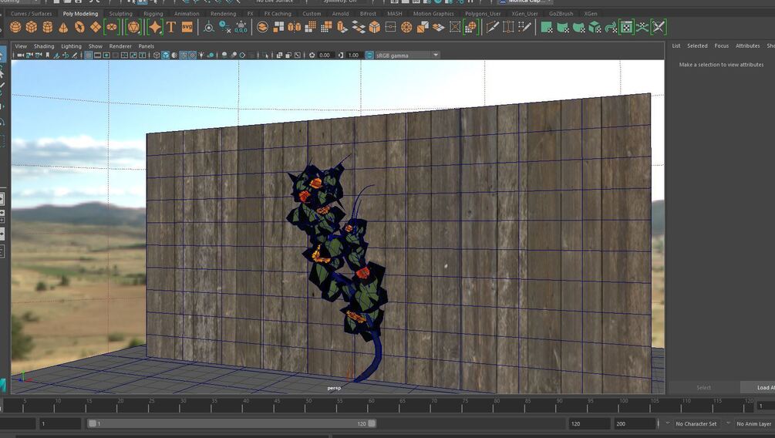Click the Cut UV edges scissors icon
Viewport: 775px width, 438px height.
pyautogui.click(x=658, y=27)
